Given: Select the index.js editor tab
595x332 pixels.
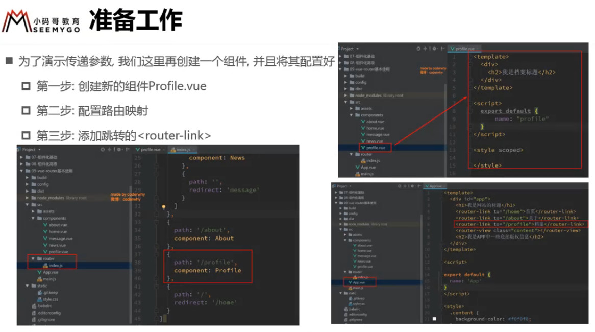Looking at the screenshot, I should click(x=181, y=150).
